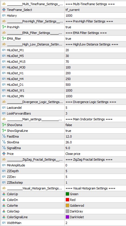Screen dimensions: 126x226
Task: Click the boolean arrow icon beside PrevHigh
Action: [4, 27]
